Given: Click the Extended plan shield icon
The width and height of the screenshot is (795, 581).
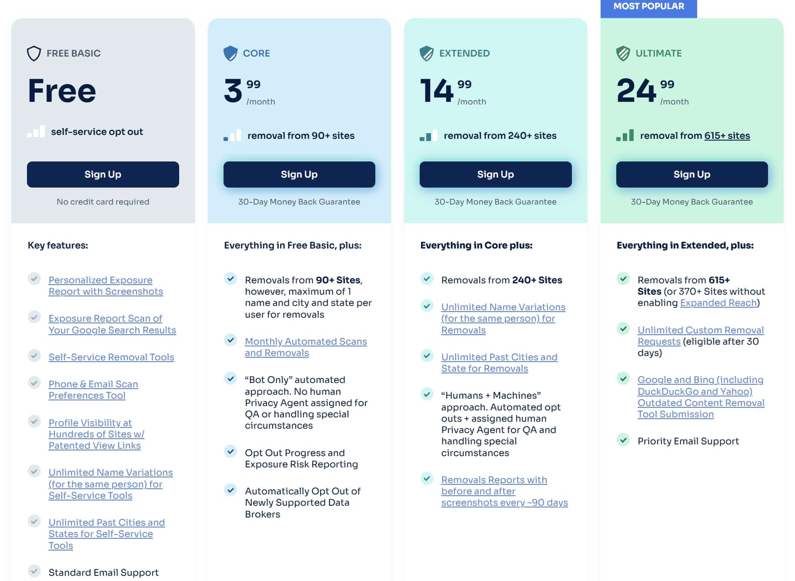Looking at the screenshot, I should (427, 54).
